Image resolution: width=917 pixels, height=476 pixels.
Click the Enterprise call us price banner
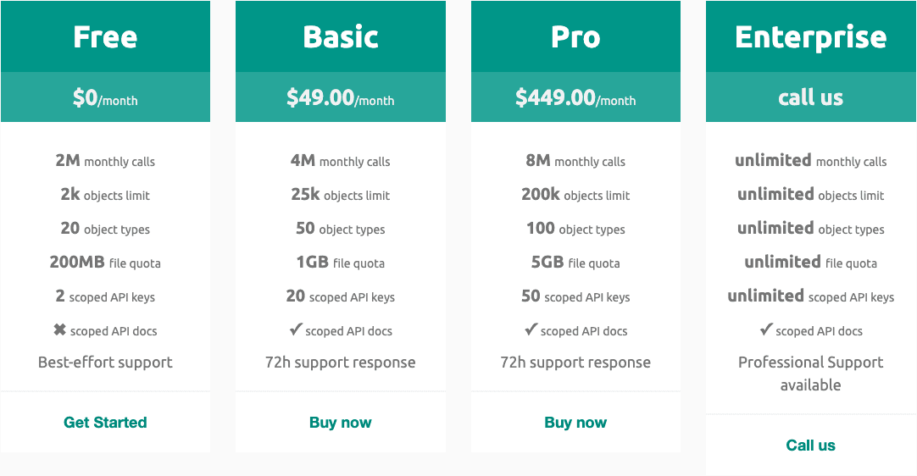(x=810, y=97)
